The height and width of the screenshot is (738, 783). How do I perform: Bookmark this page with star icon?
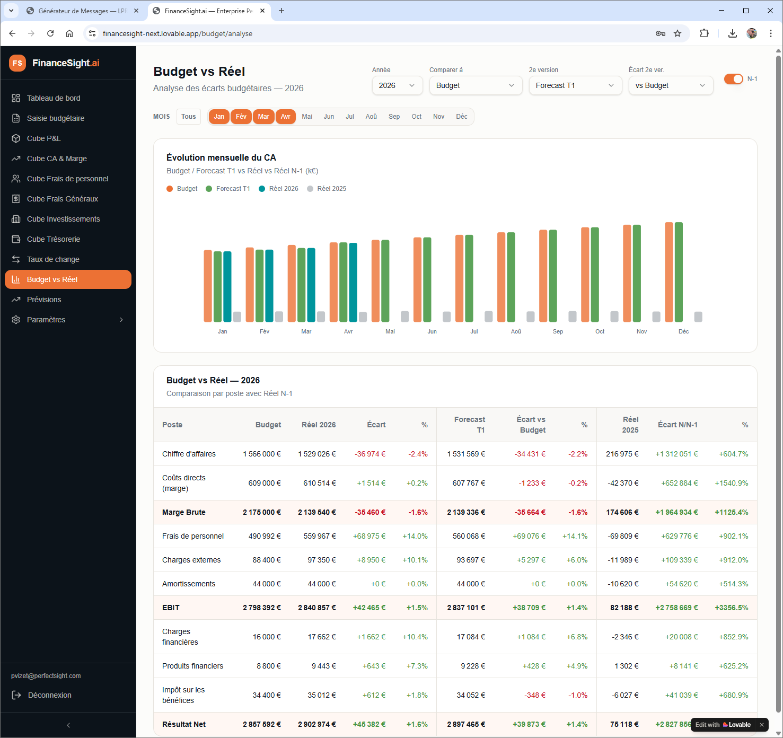pyautogui.click(x=678, y=33)
